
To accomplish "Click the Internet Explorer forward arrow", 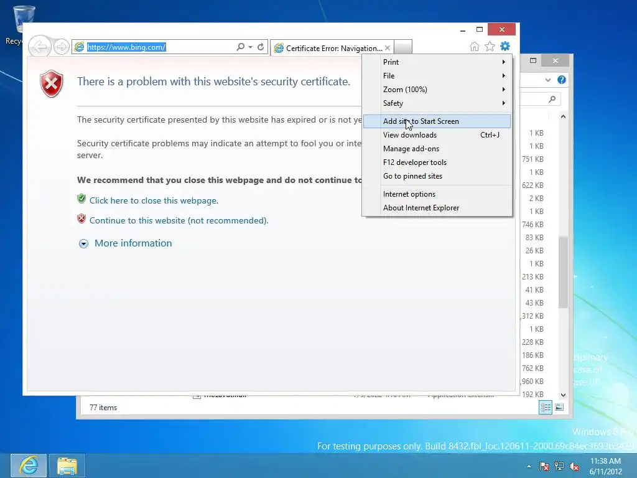I will [62, 47].
